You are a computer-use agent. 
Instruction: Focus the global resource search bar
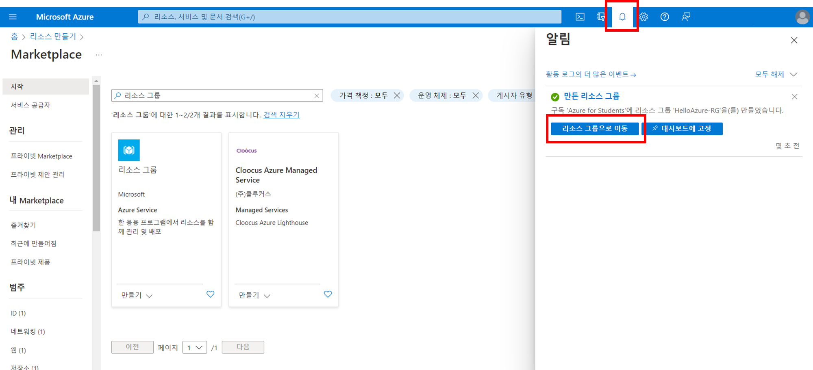[x=350, y=17]
